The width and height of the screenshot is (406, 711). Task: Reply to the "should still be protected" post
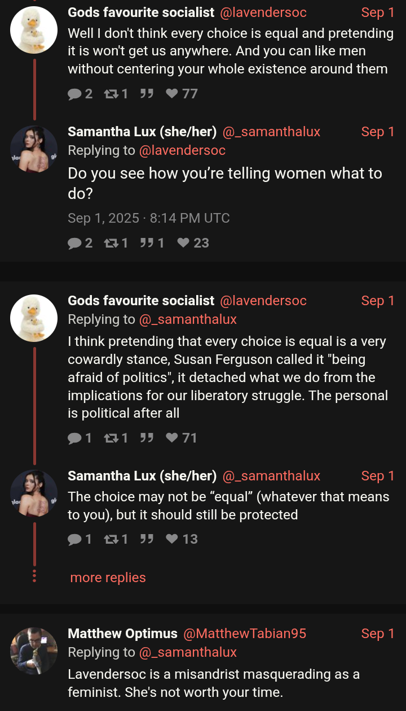point(74,539)
